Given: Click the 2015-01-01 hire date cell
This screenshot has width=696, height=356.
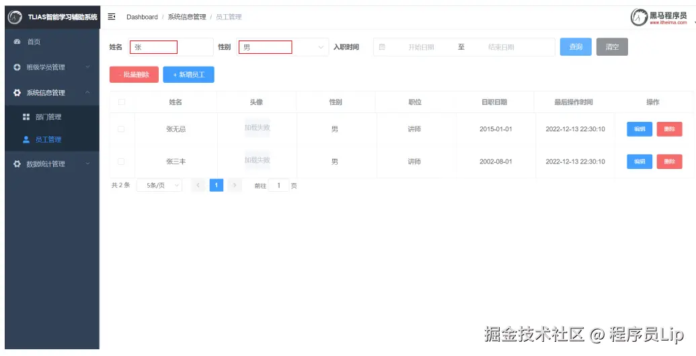Looking at the screenshot, I should click(496, 129).
